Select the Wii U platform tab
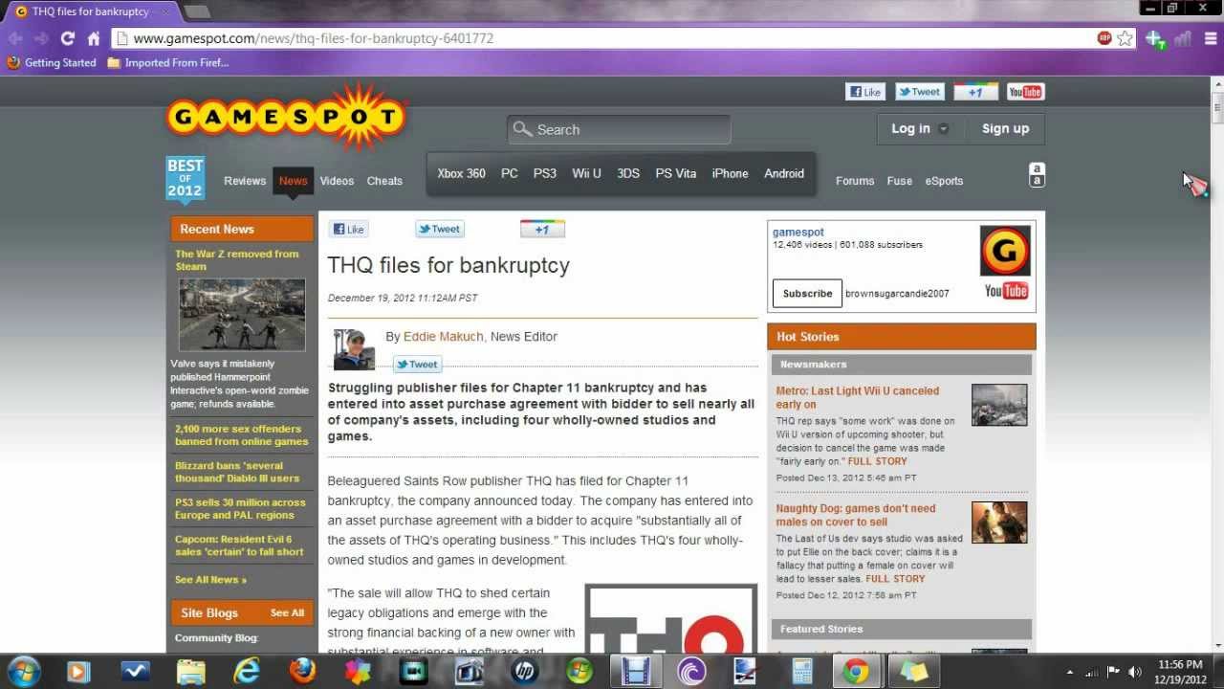Screen dimensions: 1224x689 click(x=586, y=173)
